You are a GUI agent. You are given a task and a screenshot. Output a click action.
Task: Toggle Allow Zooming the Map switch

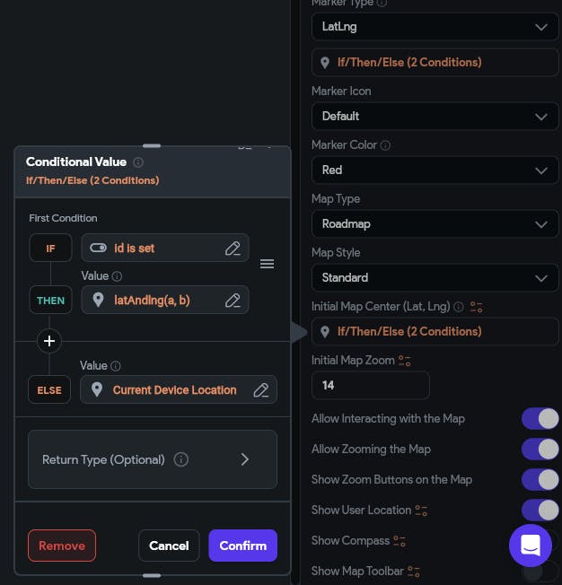540,450
